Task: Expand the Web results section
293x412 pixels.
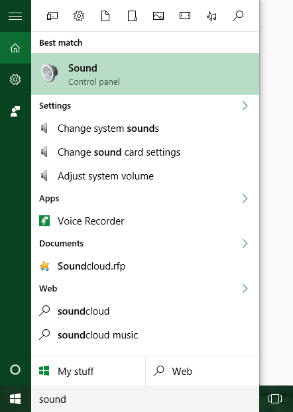Action: point(245,289)
